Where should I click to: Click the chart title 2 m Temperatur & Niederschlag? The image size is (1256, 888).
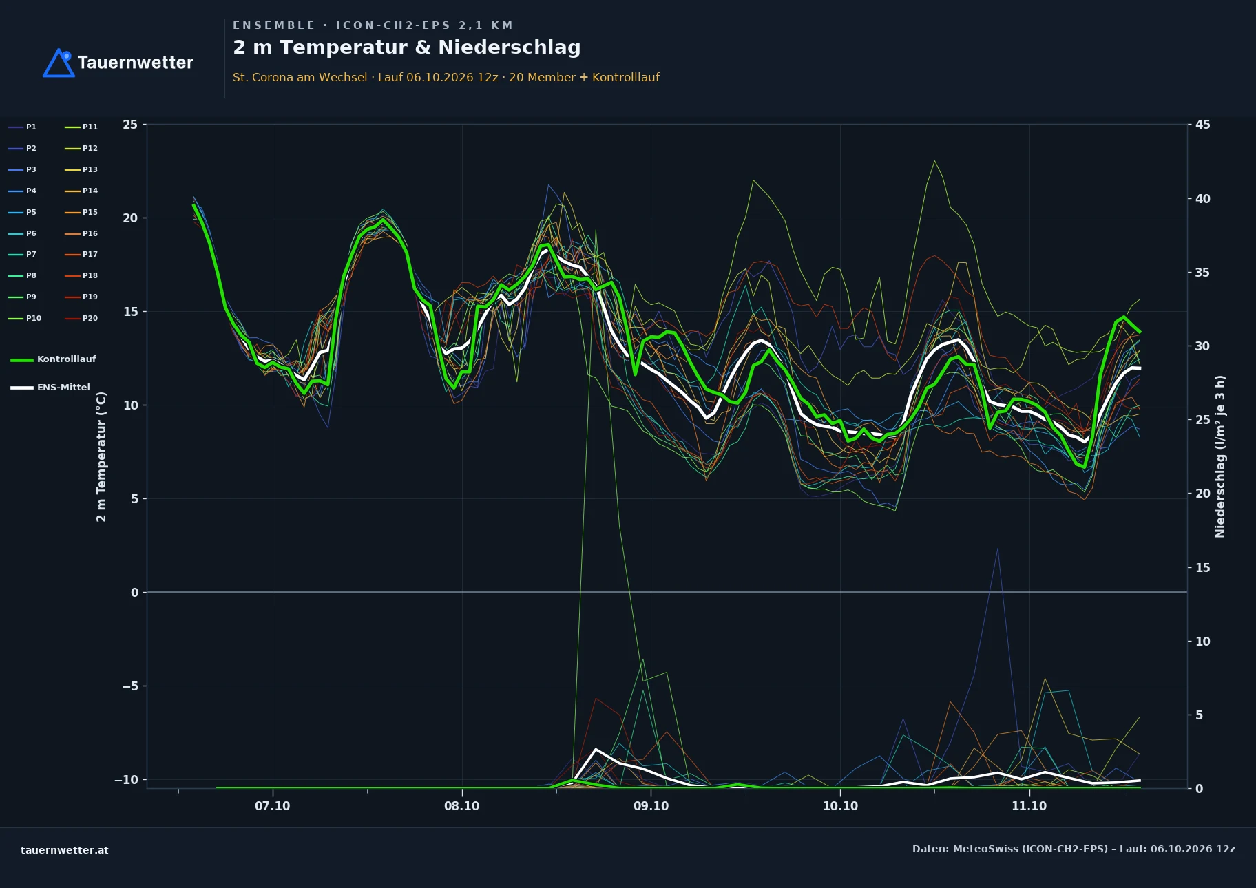tap(406, 47)
